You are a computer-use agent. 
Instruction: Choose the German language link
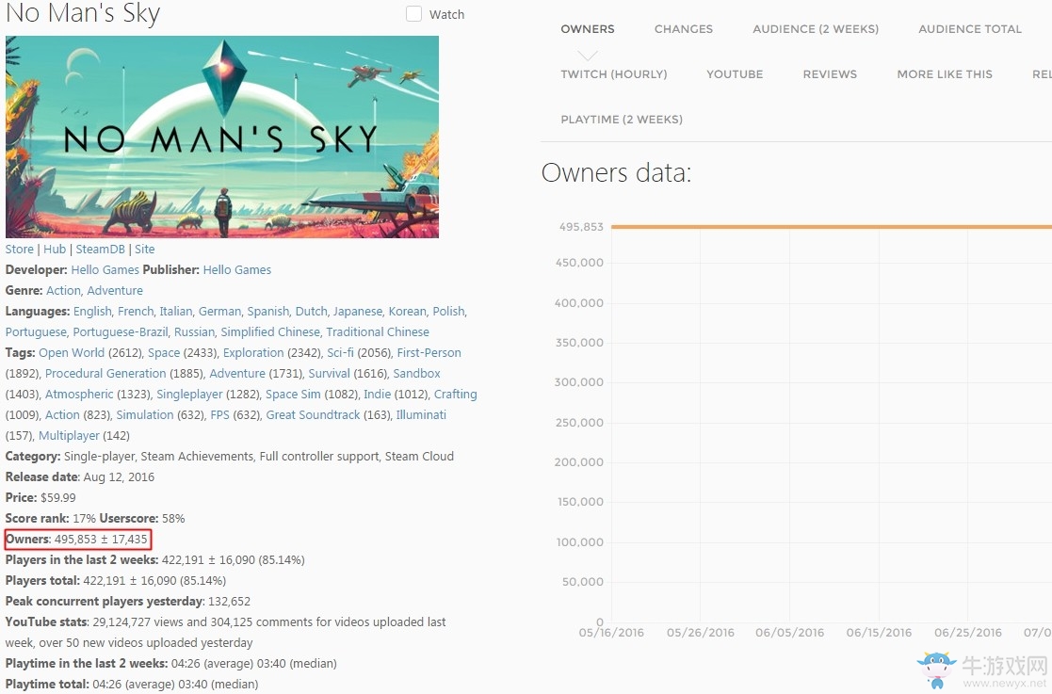[219, 312]
